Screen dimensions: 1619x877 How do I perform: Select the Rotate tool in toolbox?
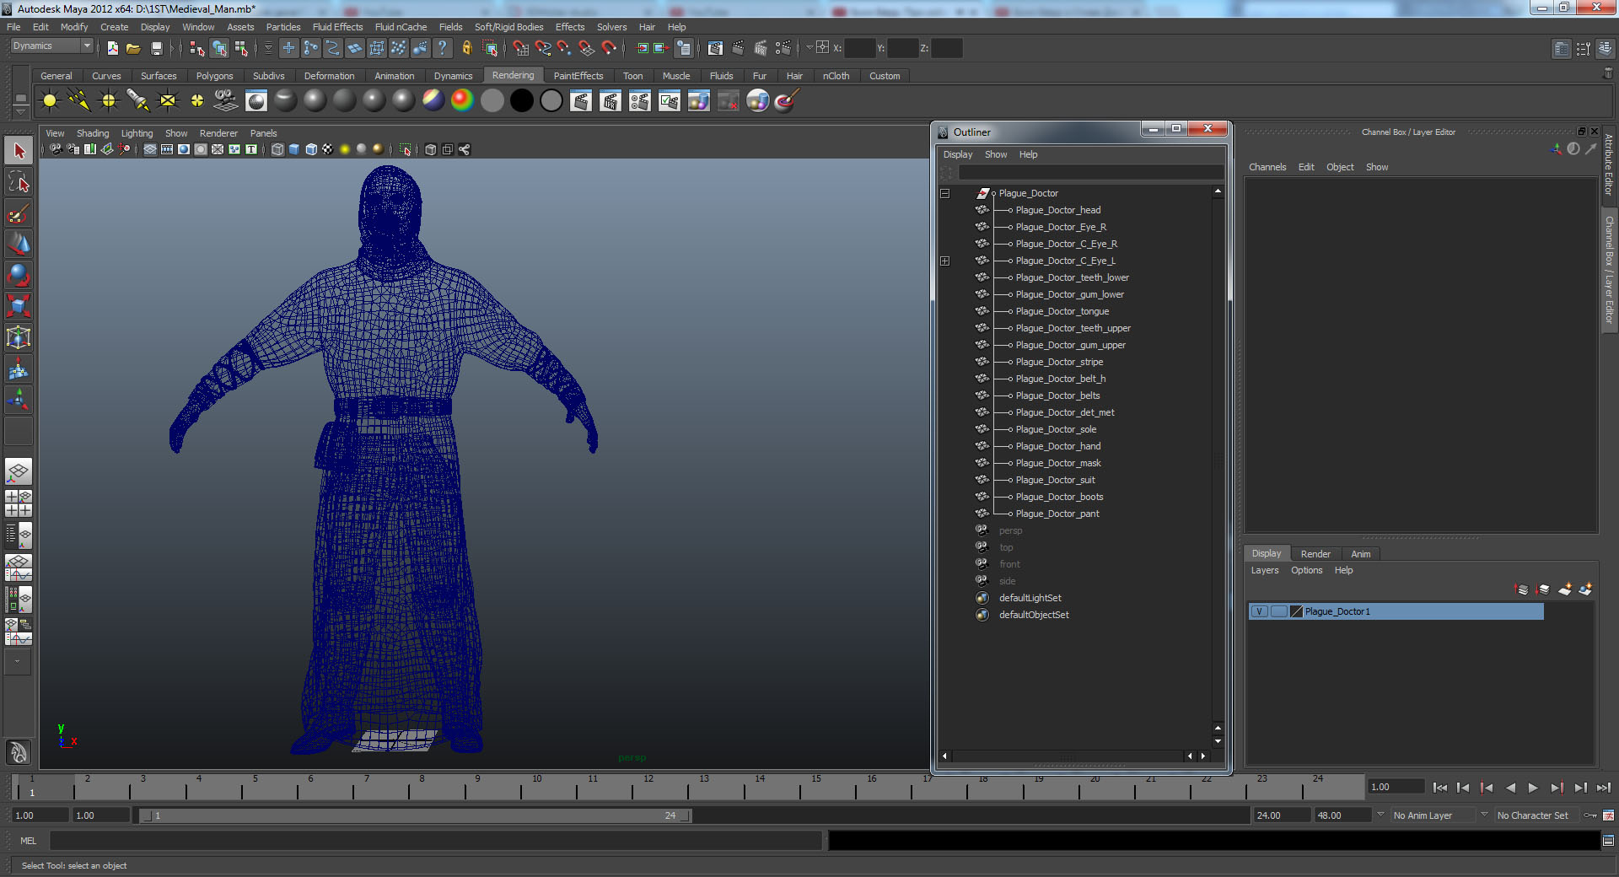click(x=19, y=275)
